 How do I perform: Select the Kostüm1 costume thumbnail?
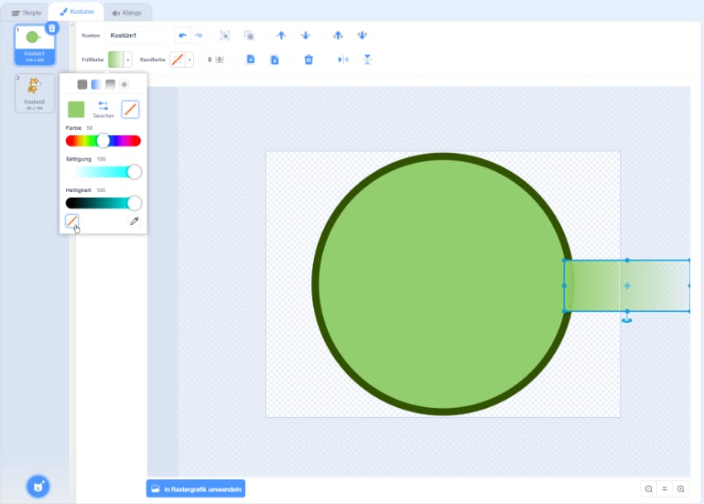(x=35, y=45)
